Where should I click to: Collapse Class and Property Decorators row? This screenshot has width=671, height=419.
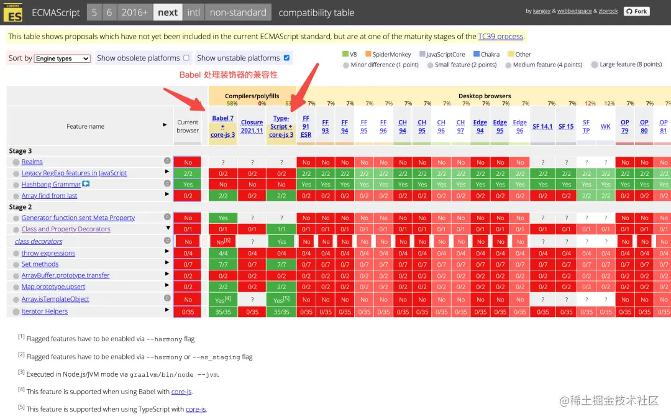168,228
